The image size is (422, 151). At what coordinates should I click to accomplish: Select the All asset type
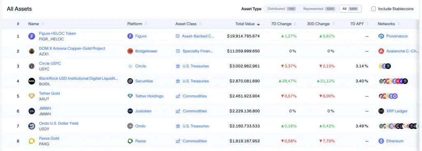point(350,9)
